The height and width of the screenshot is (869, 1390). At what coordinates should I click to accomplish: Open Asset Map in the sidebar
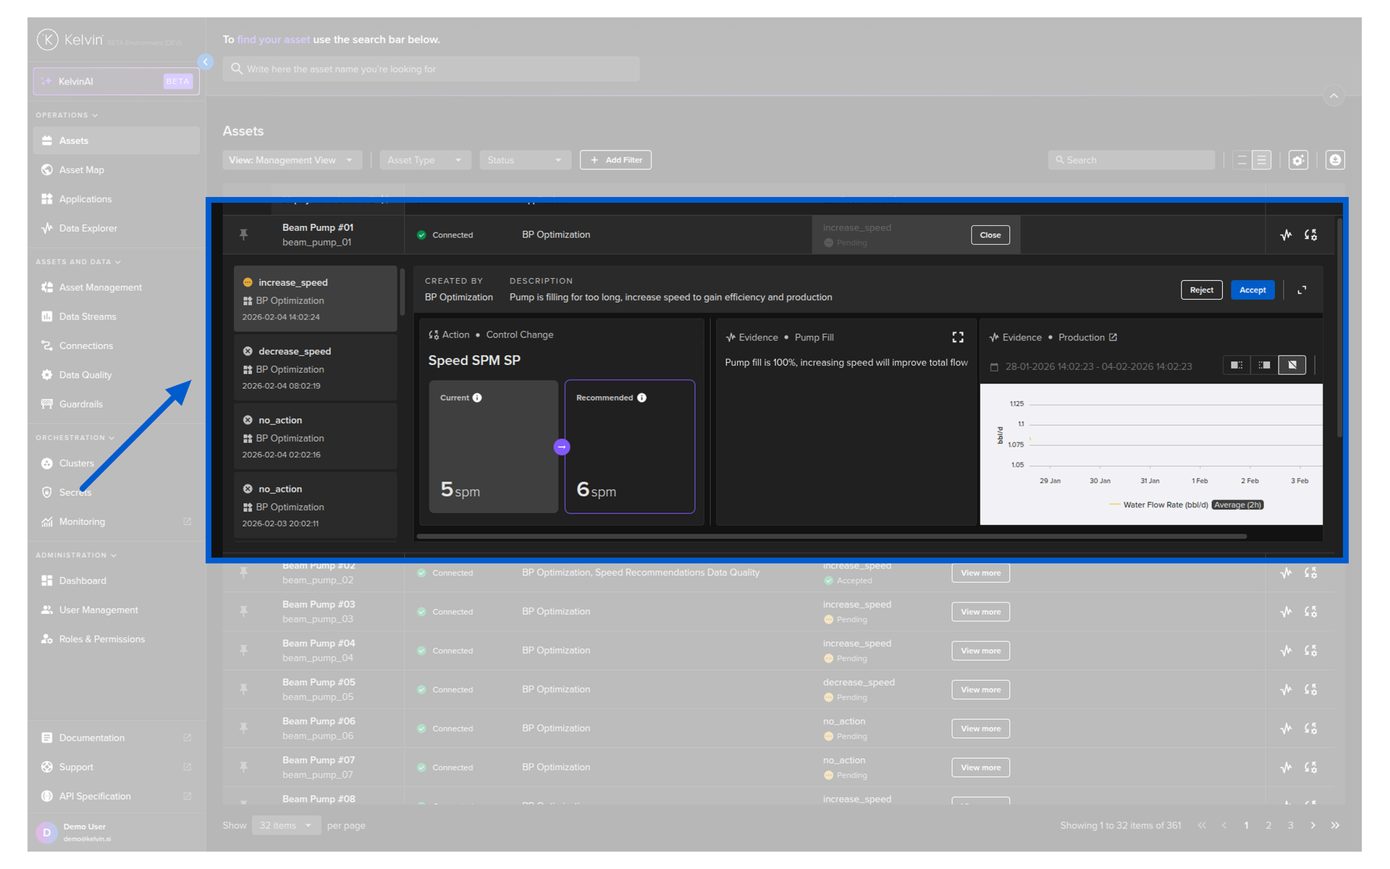tap(82, 170)
